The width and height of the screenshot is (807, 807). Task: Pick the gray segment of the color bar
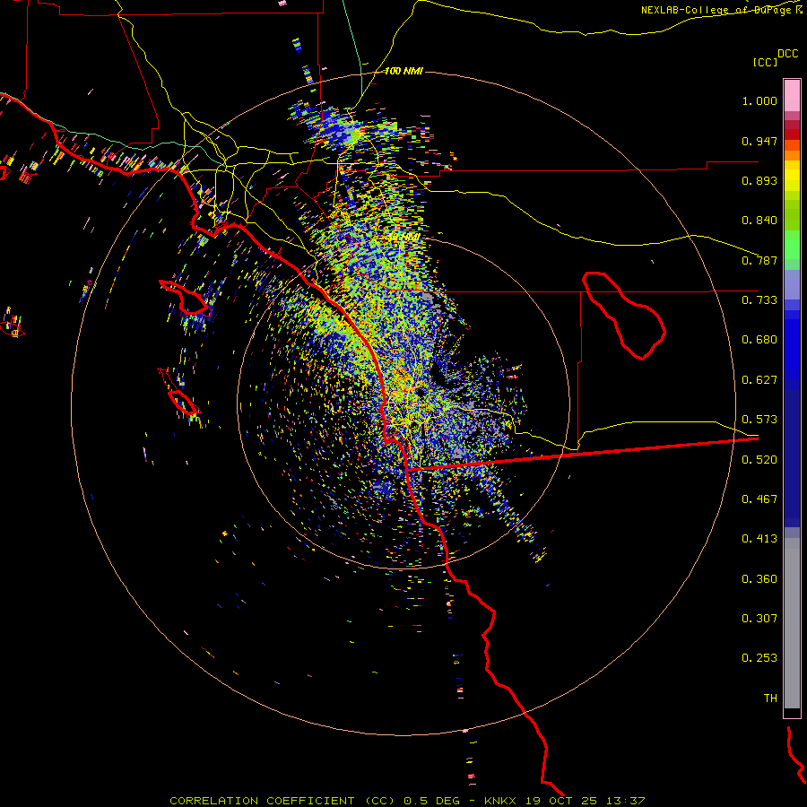coord(792,623)
